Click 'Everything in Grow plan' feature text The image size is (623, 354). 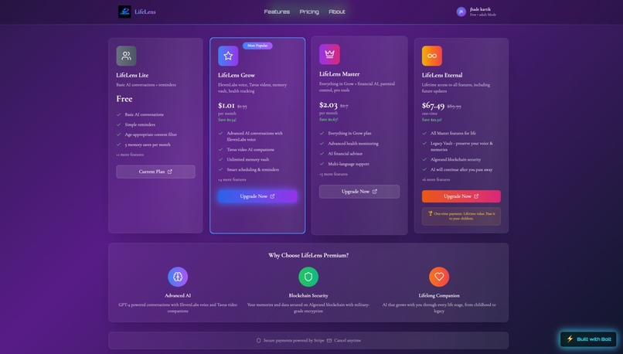349,133
